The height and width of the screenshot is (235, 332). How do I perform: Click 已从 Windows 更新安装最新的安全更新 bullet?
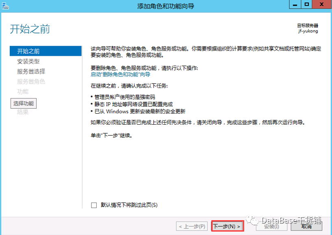(x=140, y=112)
